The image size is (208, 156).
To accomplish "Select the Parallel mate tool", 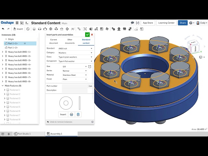I will 73,29.
